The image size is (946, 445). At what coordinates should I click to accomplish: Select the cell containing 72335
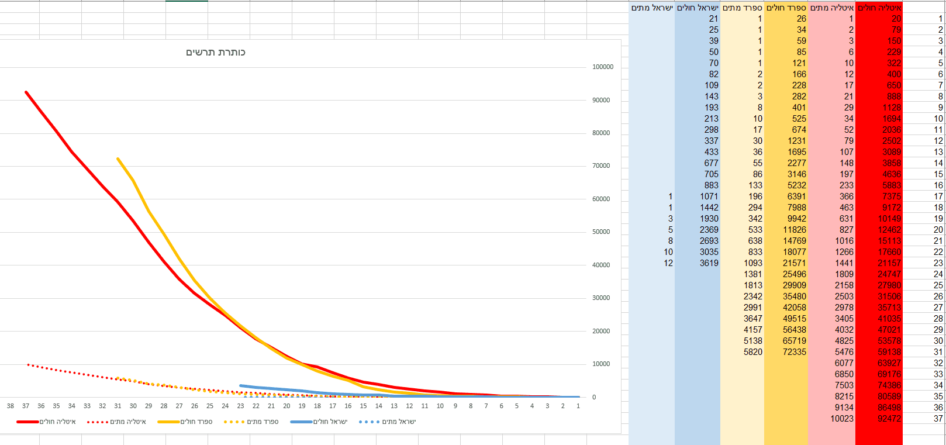[786, 352]
